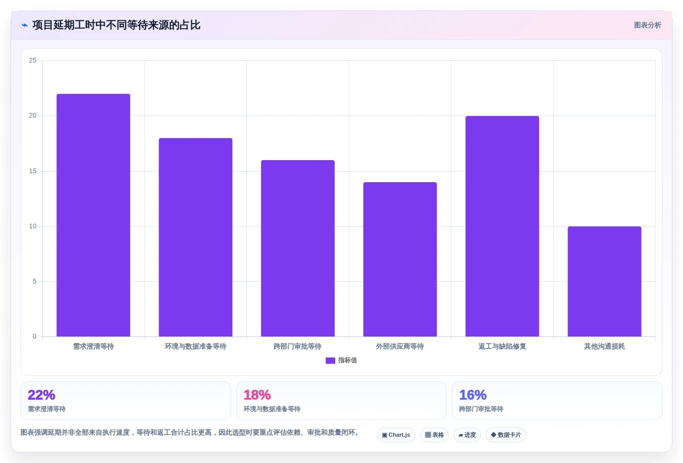Click the y-axis value 5
This screenshot has height=463, width=683.
pyautogui.click(x=35, y=281)
